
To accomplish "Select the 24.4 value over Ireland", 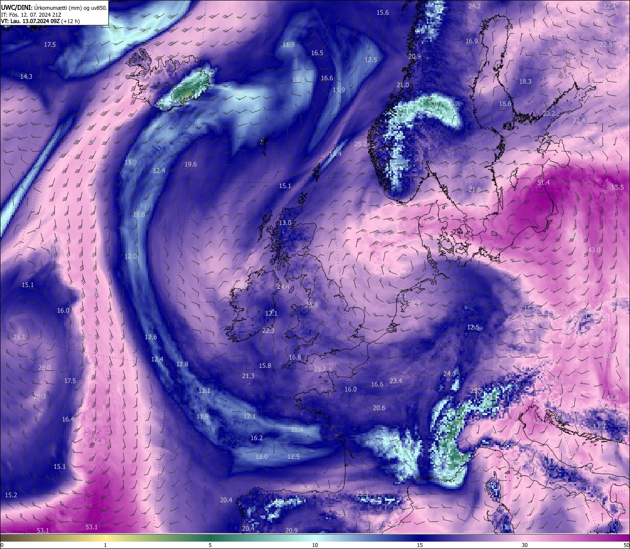I will click(x=283, y=287).
